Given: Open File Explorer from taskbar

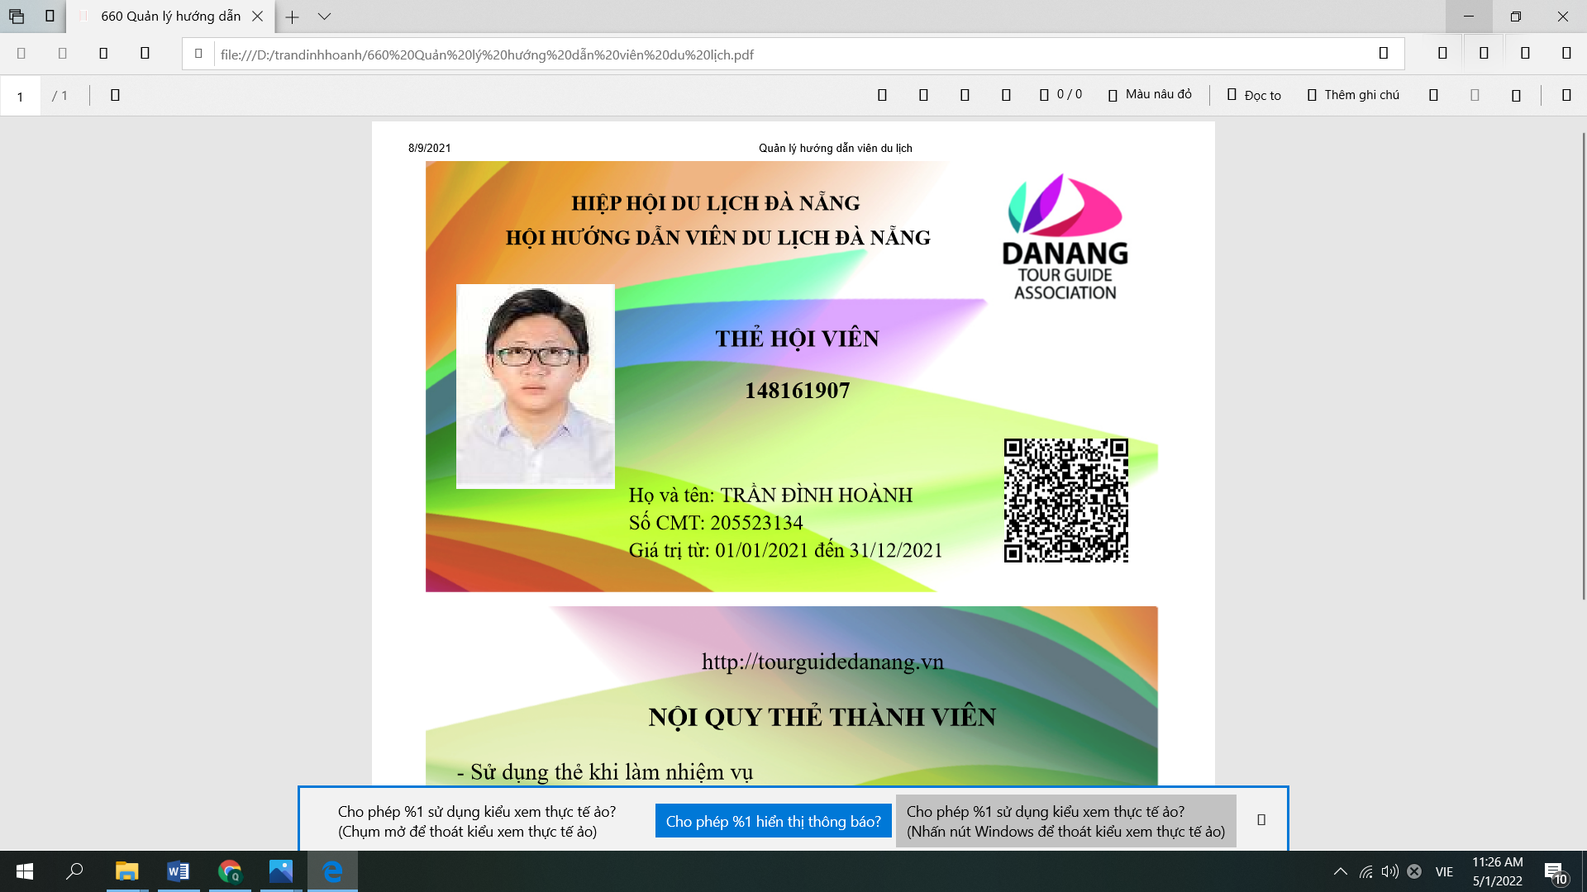Looking at the screenshot, I should [x=126, y=871].
